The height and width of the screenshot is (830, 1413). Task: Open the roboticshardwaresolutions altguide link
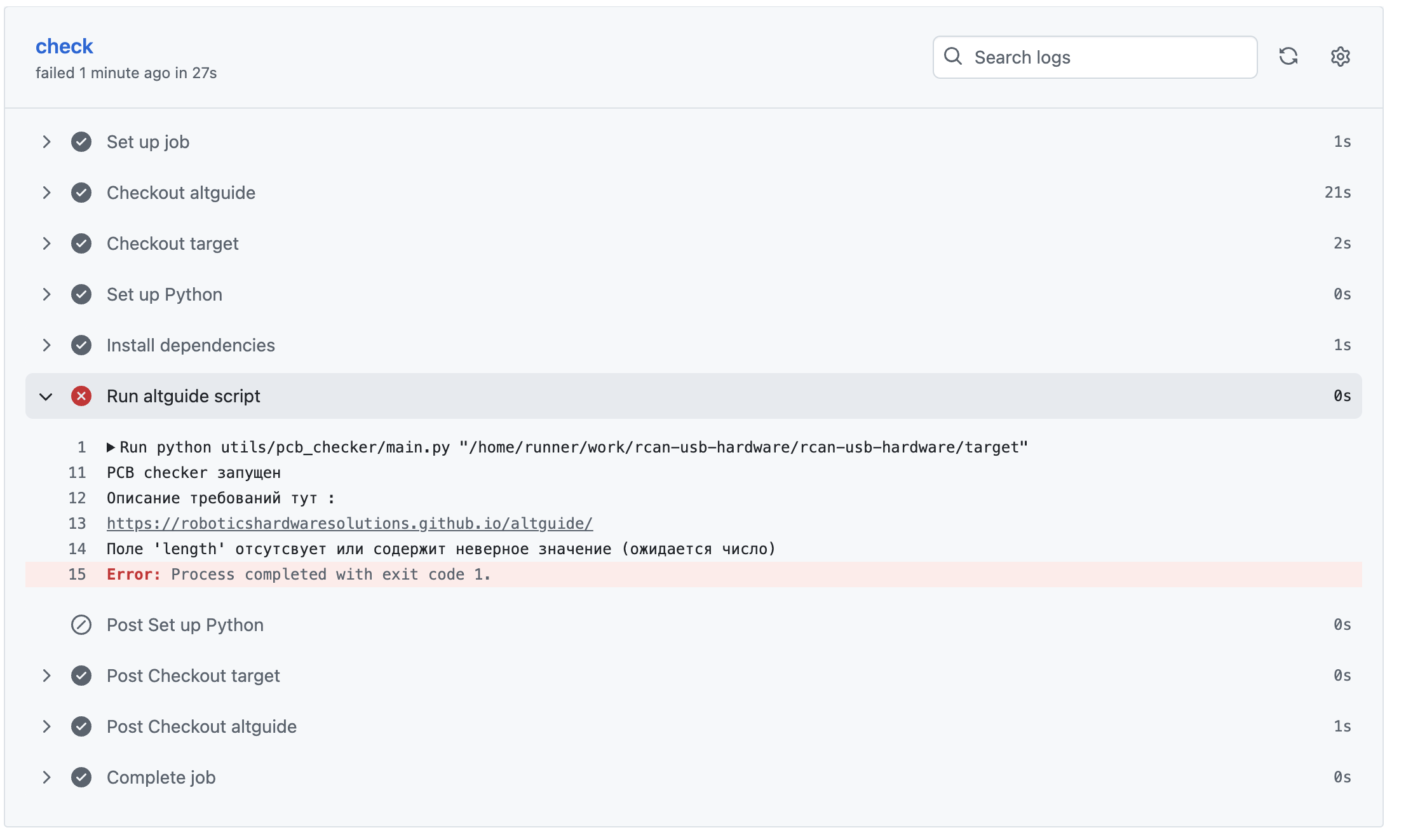[x=349, y=524]
